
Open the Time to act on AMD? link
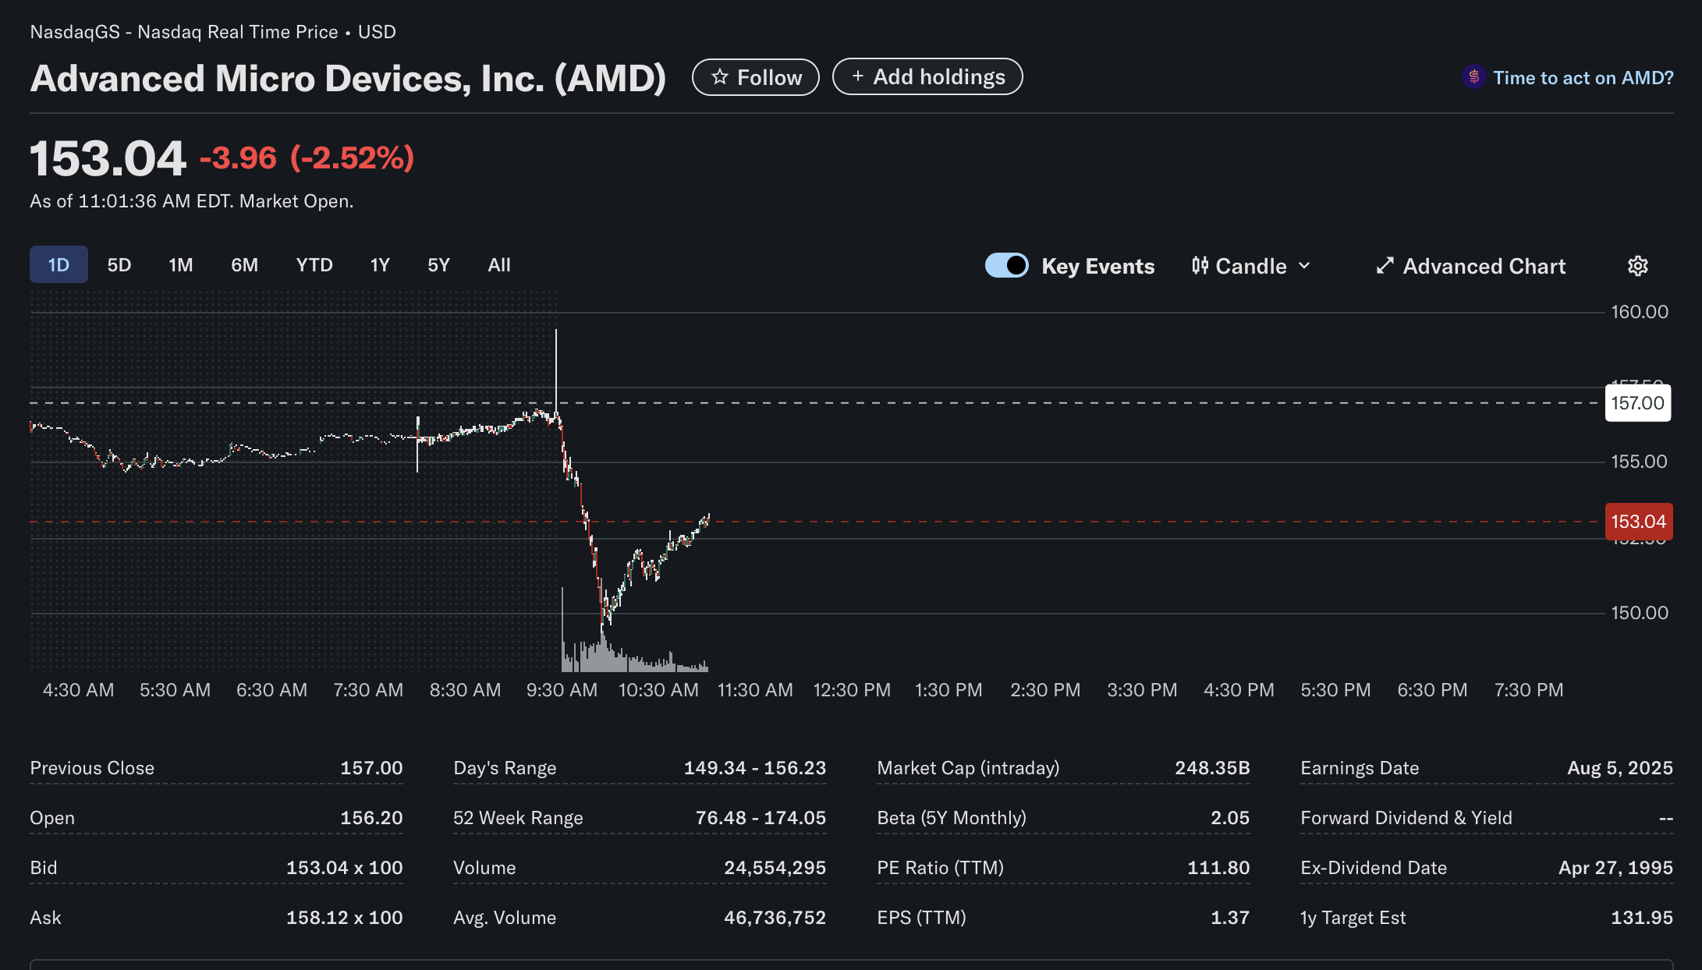pyautogui.click(x=1583, y=77)
